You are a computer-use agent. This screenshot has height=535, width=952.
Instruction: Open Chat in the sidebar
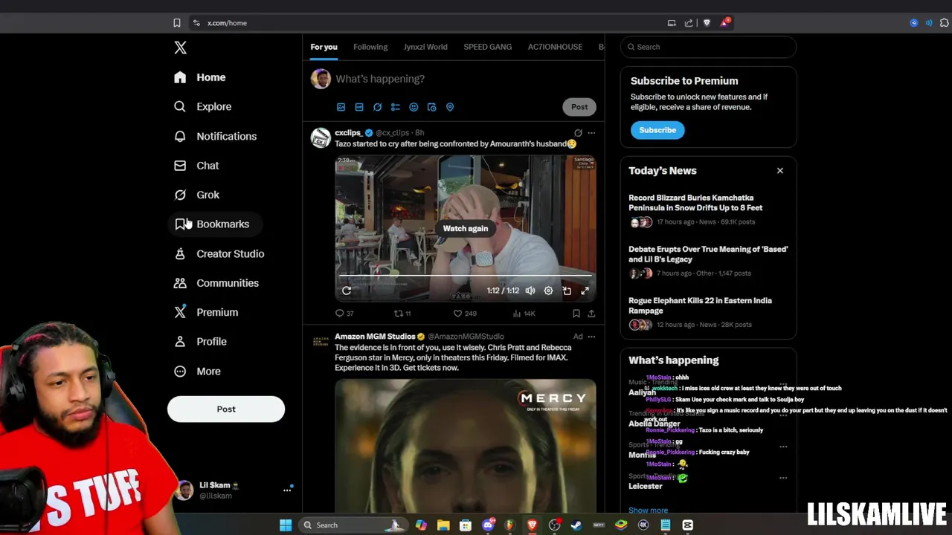pyautogui.click(x=197, y=166)
